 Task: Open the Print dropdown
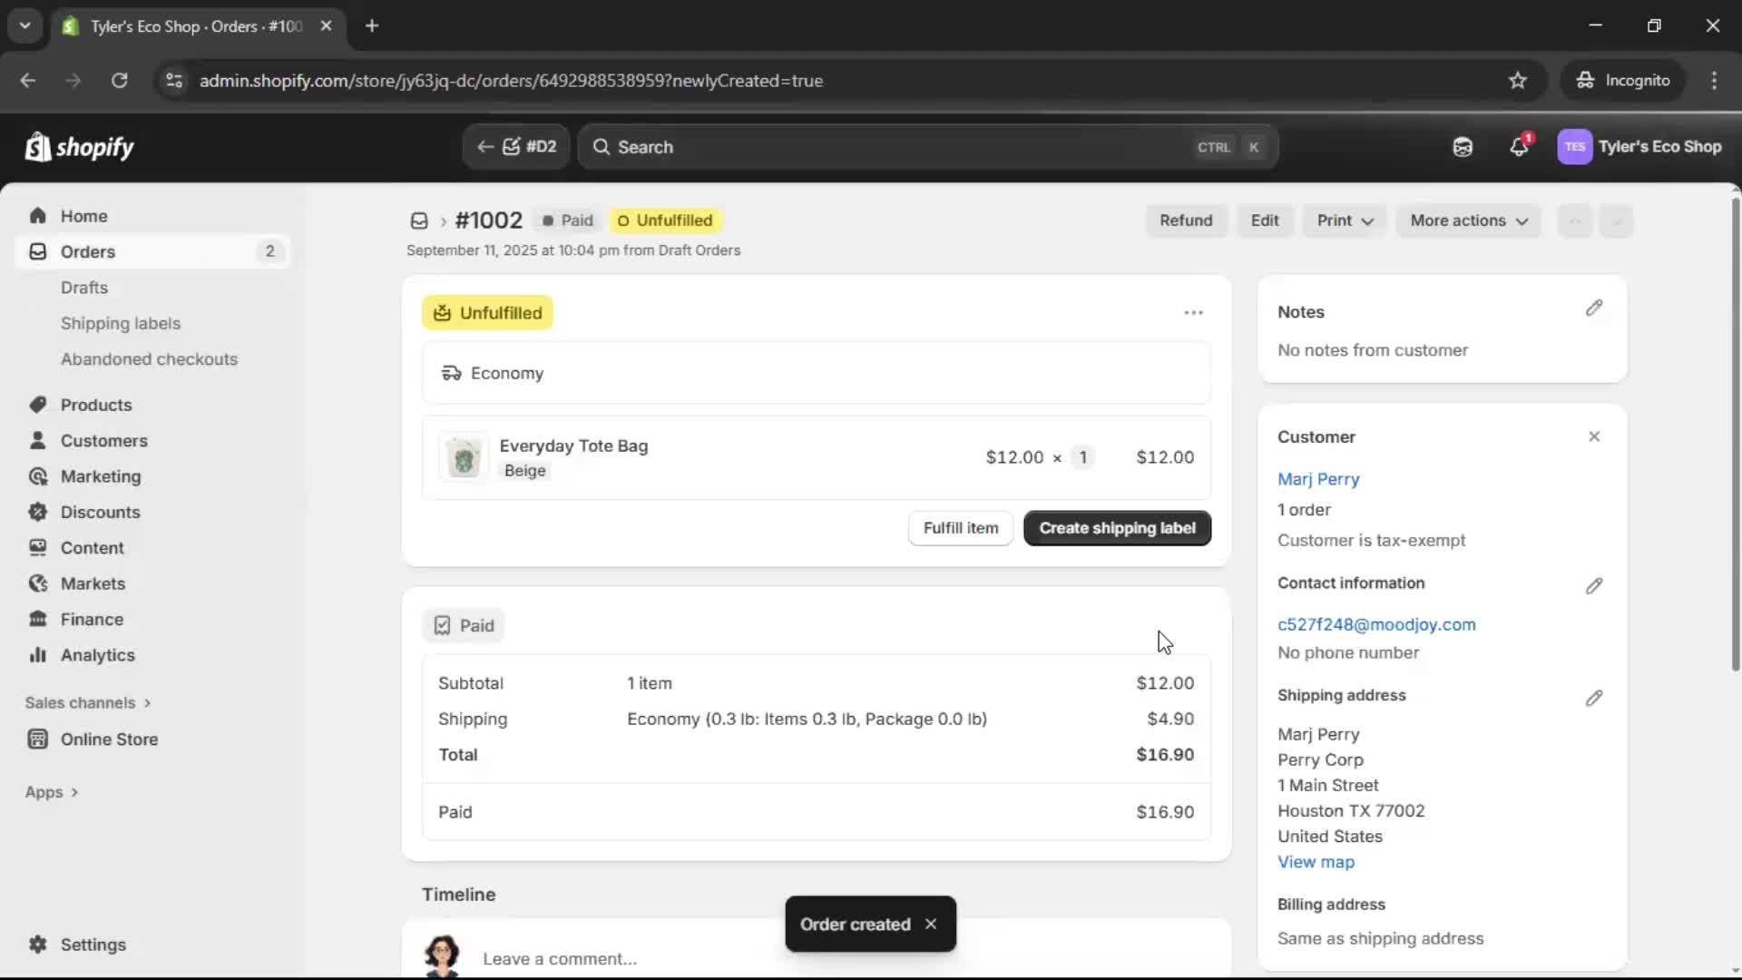coord(1343,220)
